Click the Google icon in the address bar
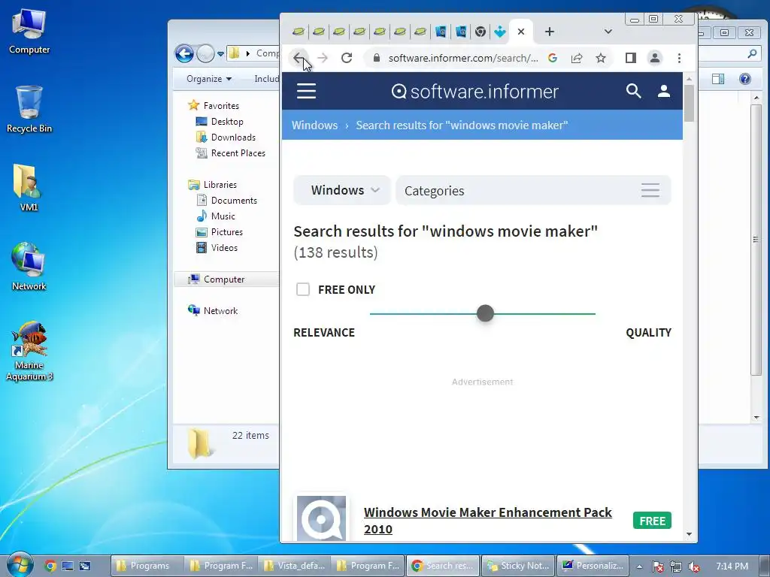The height and width of the screenshot is (577, 770). [x=553, y=58]
